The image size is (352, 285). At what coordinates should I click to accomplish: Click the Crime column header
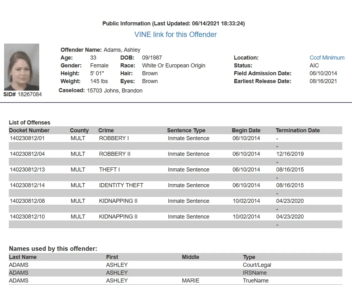point(106,130)
